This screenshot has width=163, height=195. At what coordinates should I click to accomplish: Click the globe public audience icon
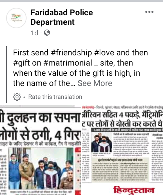(47, 33)
